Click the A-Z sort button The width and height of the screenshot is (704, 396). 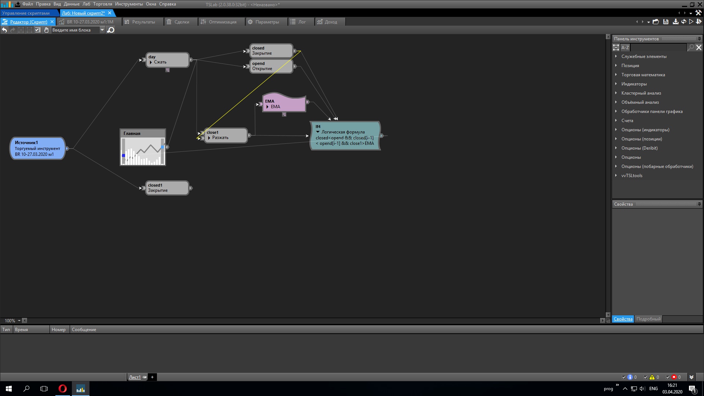(x=625, y=48)
